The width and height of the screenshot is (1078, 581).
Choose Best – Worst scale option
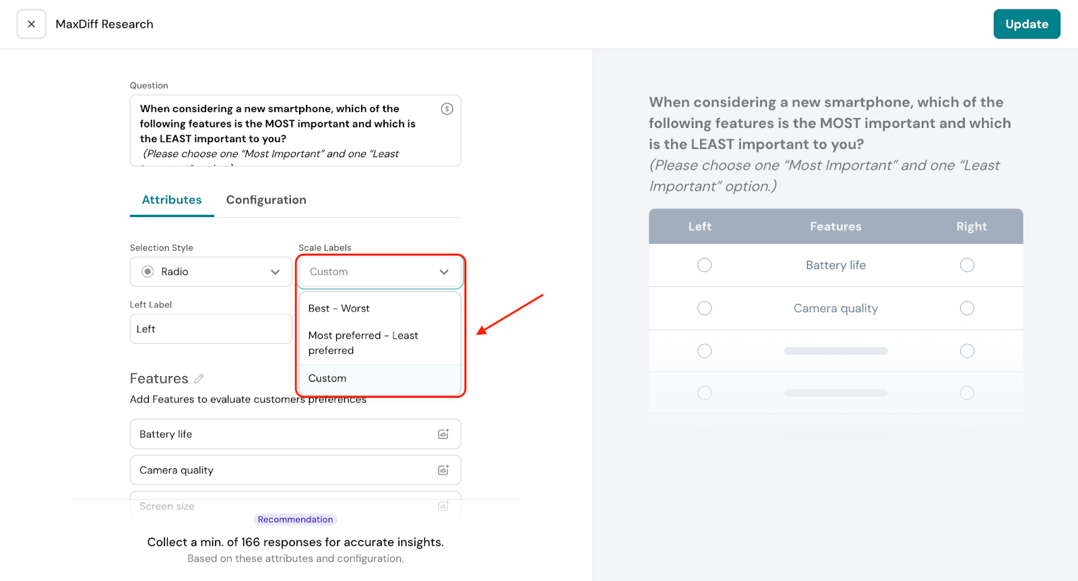(x=339, y=309)
